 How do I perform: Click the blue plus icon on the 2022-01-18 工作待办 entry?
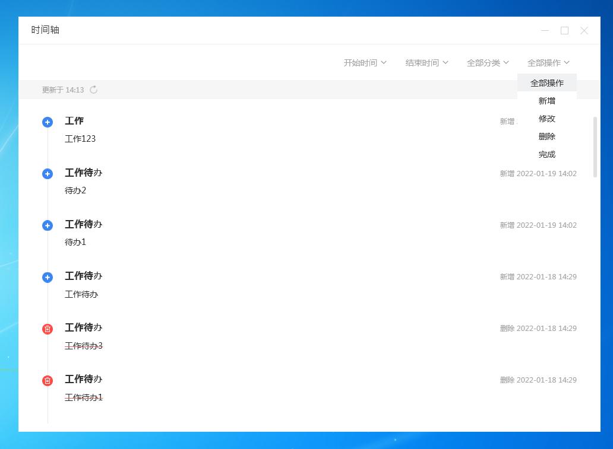click(x=48, y=277)
